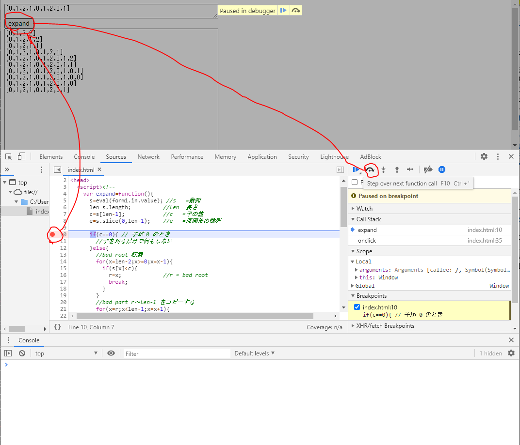The image size is (520, 445).
Task: Expand the Watch section
Action: 364,209
